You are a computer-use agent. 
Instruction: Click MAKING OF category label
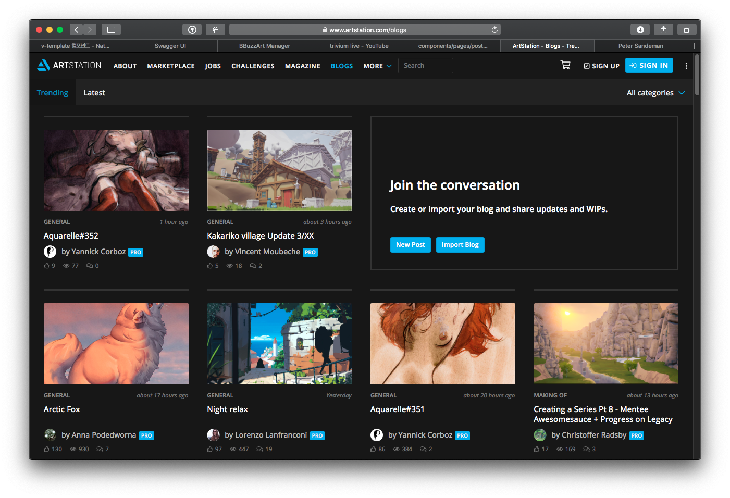coord(550,395)
